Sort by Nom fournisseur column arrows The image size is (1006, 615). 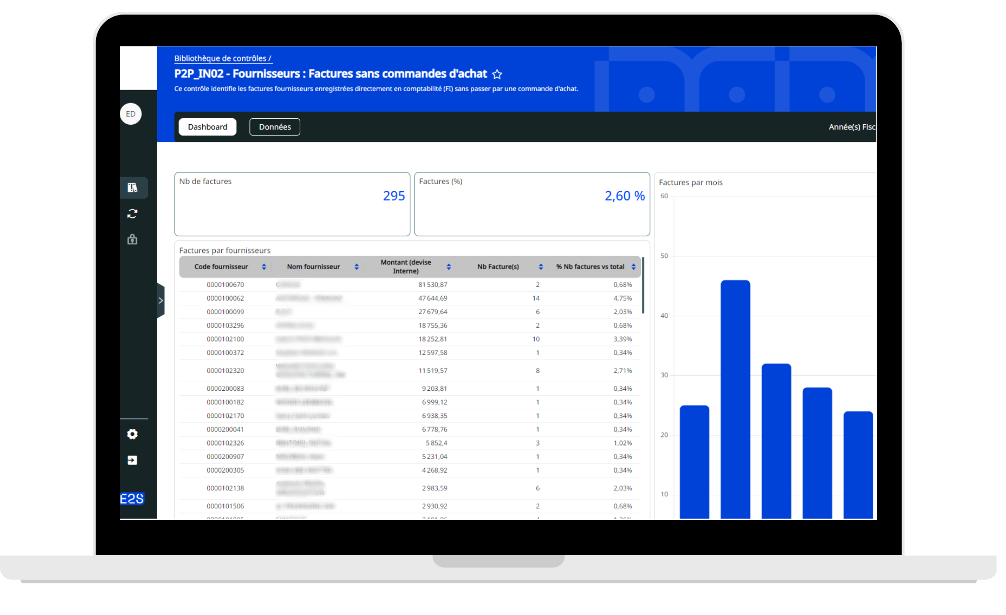pyautogui.click(x=357, y=267)
